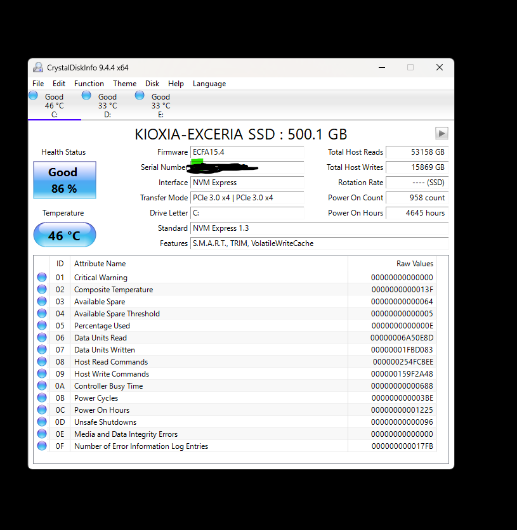The width and height of the screenshot is (517, 530).
Task: Open the Function menu
Action: (89, 84)
